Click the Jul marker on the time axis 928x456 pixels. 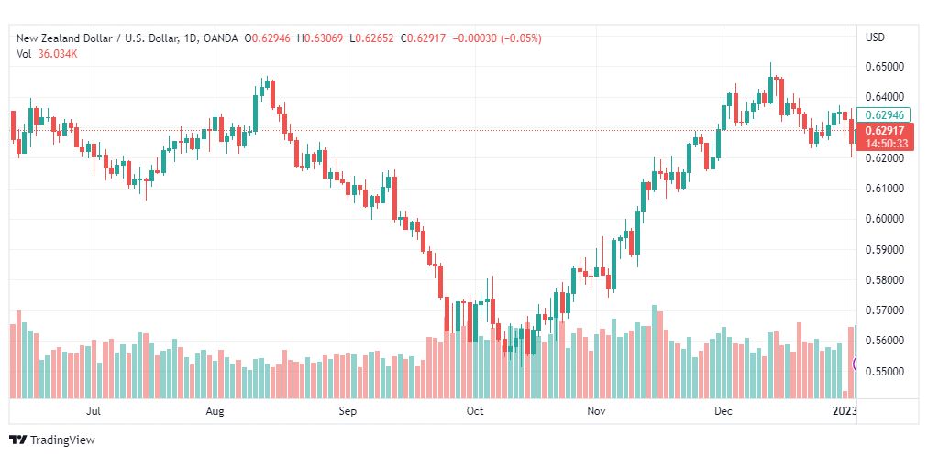point(93,411)
